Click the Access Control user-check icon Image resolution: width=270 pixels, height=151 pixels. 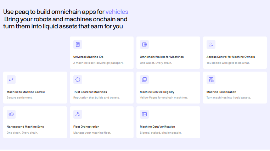point(211,45)
